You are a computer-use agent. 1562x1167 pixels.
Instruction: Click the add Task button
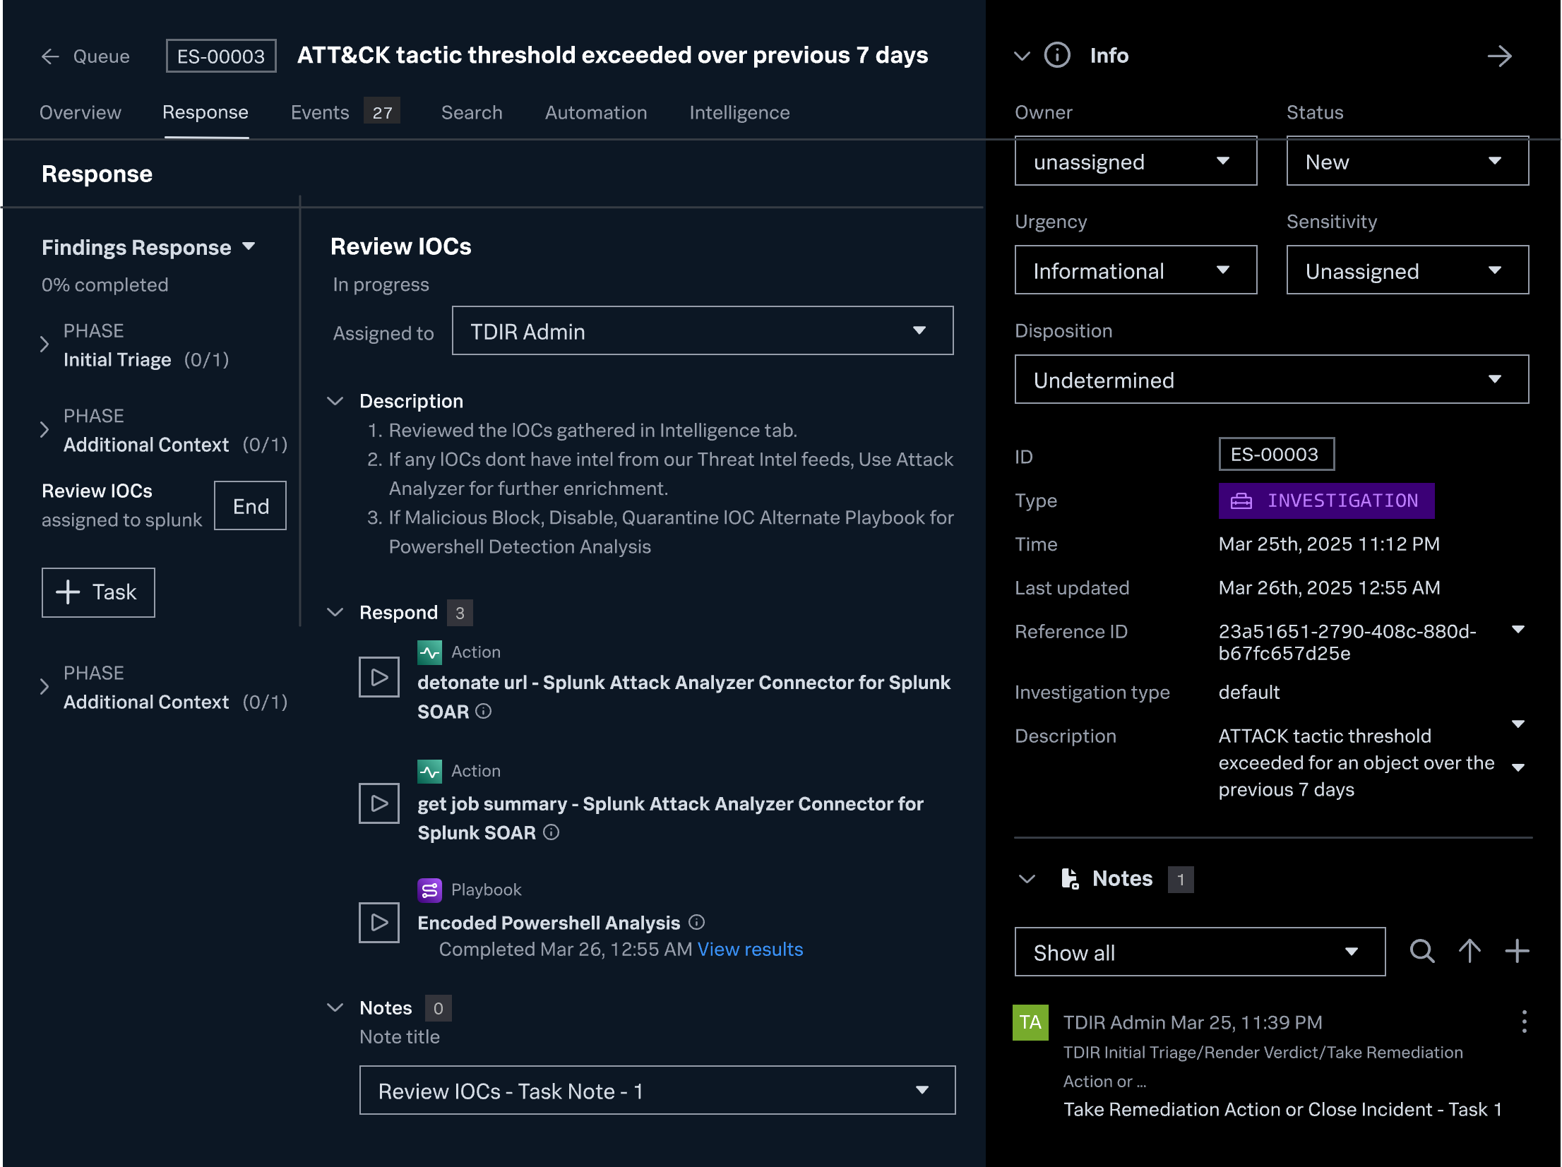click(98, 592)
